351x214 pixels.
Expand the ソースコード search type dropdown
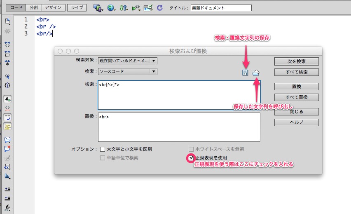tap(128, 71)
